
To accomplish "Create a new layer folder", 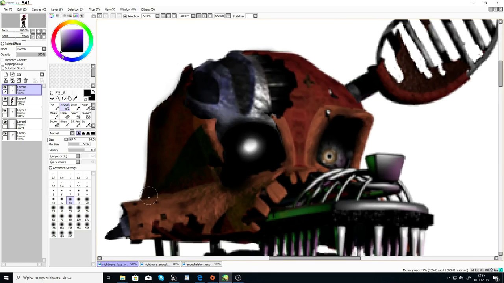I will coord(19,74).
